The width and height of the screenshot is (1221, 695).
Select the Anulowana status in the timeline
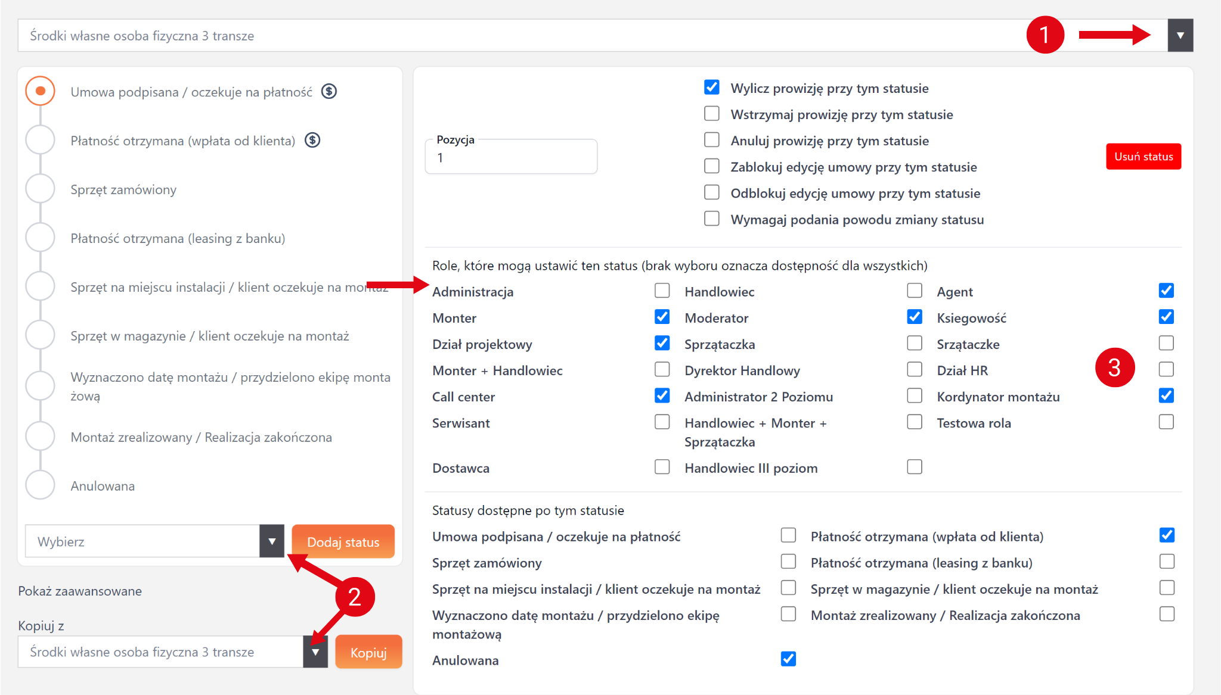point(41,485)
